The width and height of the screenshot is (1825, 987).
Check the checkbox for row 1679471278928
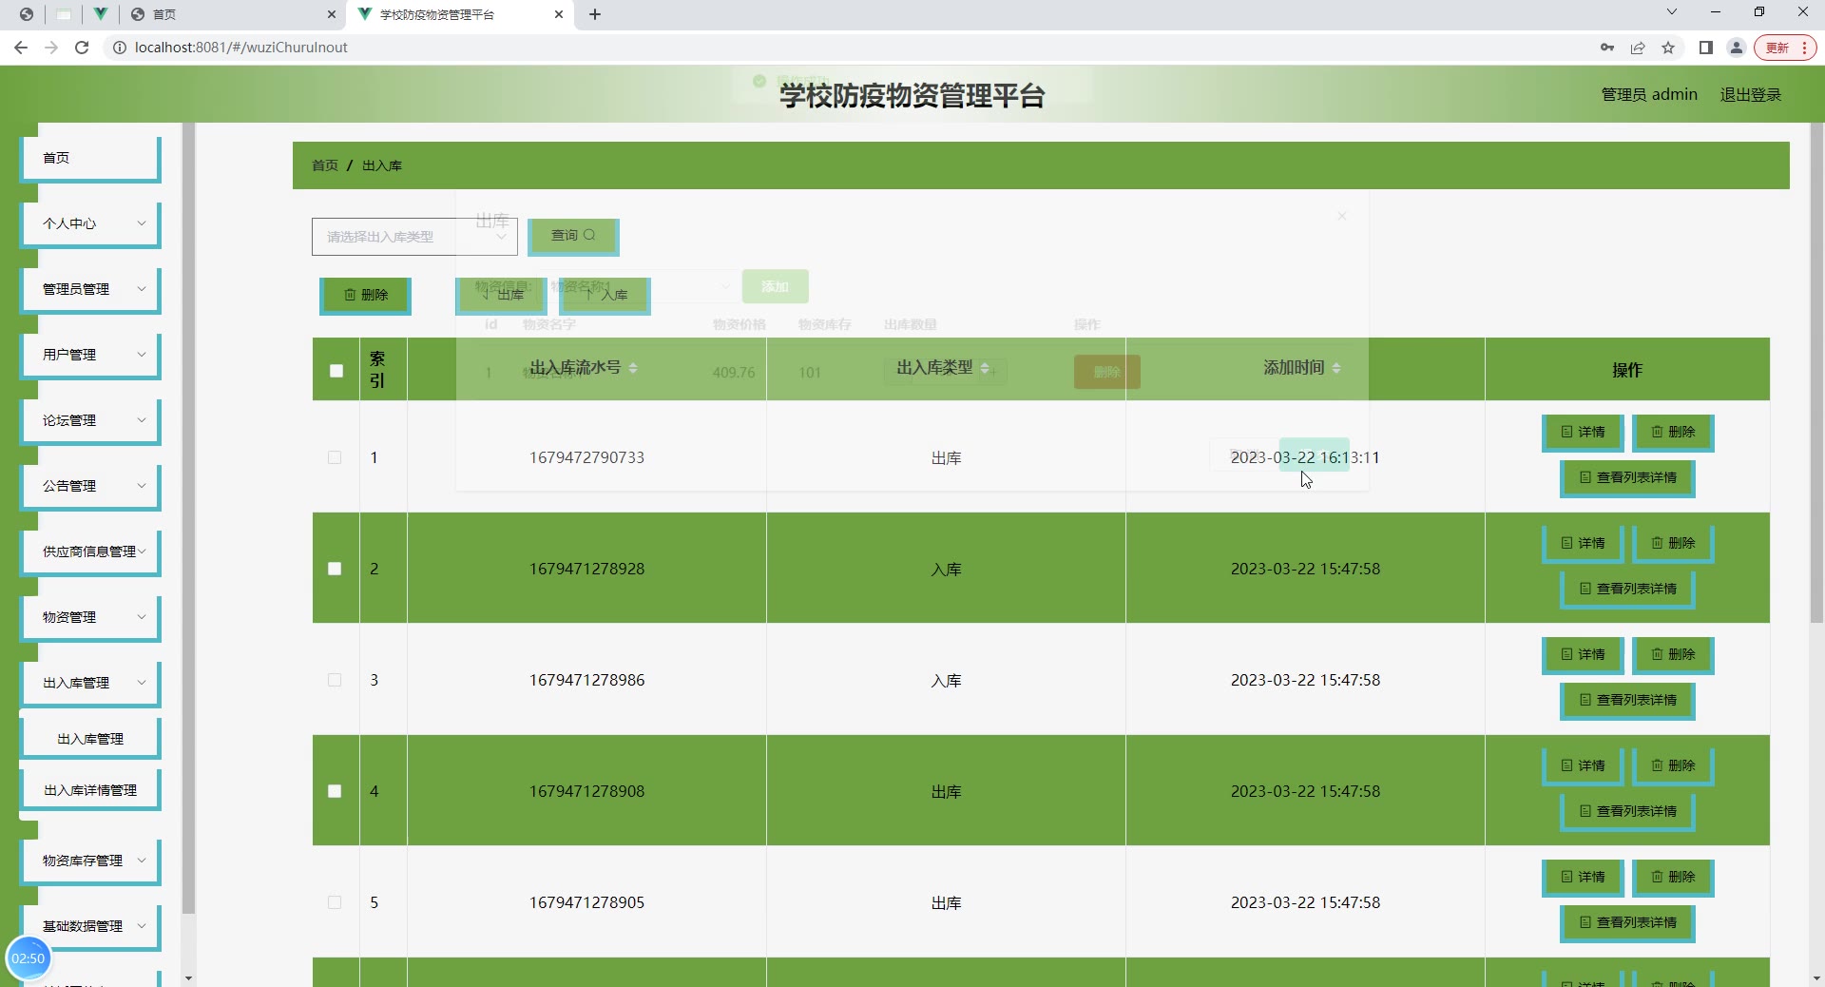tap(335, 569)
